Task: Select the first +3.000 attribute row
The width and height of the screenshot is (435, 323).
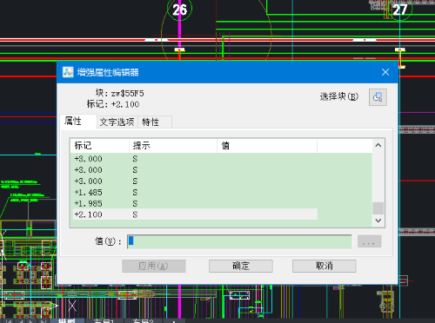Action: tap(195, 159)
